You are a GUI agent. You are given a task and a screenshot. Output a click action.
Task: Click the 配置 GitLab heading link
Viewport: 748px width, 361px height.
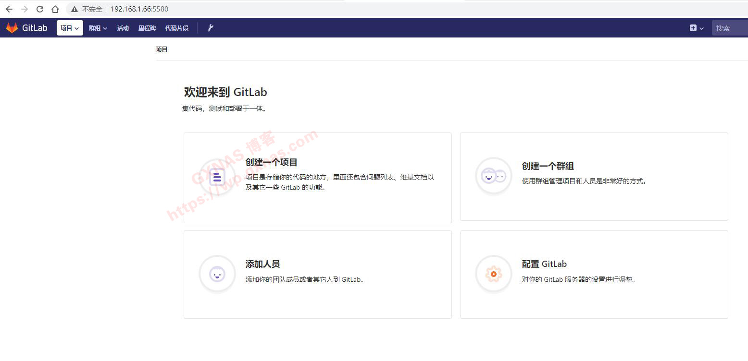click(544, 264)
